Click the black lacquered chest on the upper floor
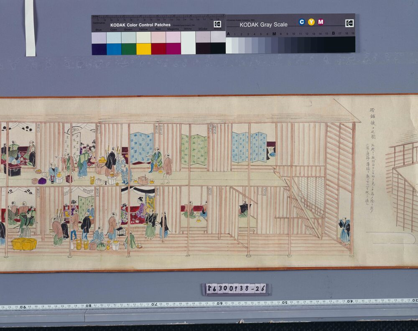 (x=12, y=169)
